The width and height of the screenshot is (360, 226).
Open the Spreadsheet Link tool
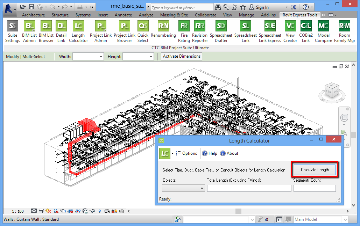(245, 31)
